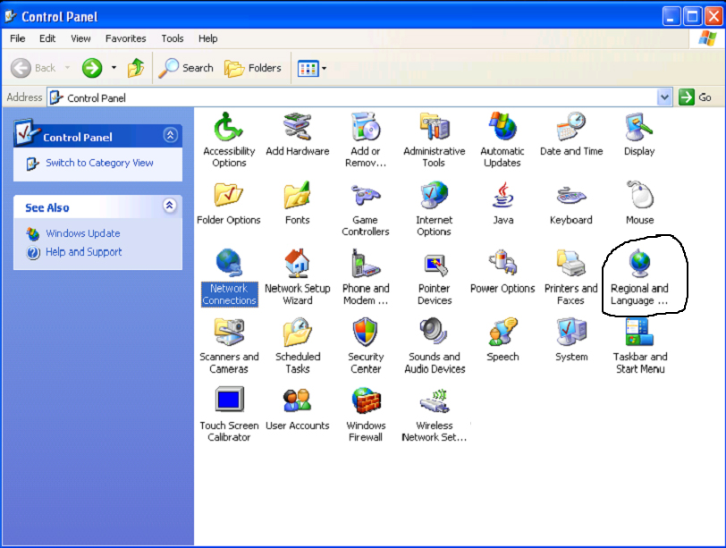
Task: Click the green Forward arrow button
Action: [92, 68]
